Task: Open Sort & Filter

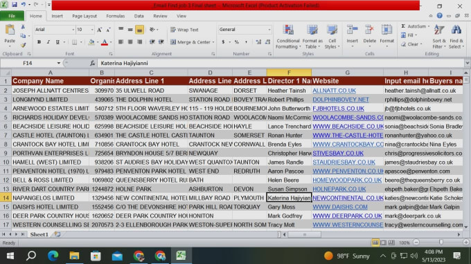Action: pyautogui.click(x=439, y=37)
